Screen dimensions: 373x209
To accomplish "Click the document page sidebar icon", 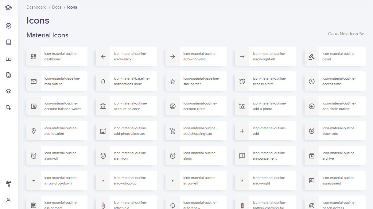I will click(x=9, y=75).
